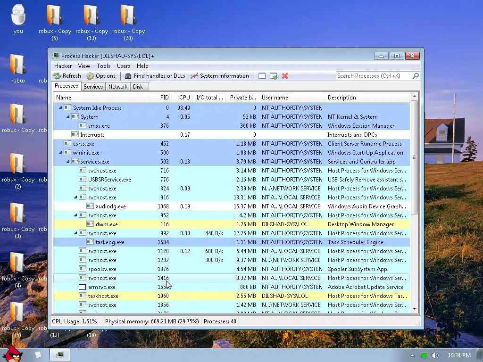Open the Hacker menu
Viewport: 483px width, 362px height.
tap(63, 66)
